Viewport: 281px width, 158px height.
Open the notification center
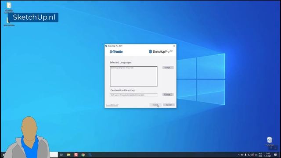(x=275, y=155)
